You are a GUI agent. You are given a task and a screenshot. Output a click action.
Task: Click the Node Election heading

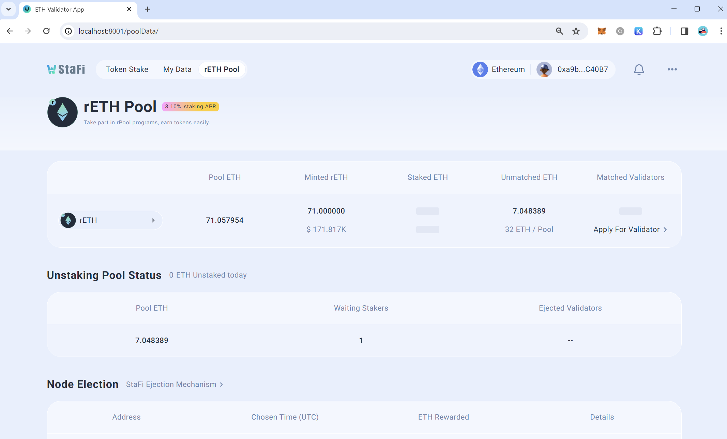[x=83, y=384]
